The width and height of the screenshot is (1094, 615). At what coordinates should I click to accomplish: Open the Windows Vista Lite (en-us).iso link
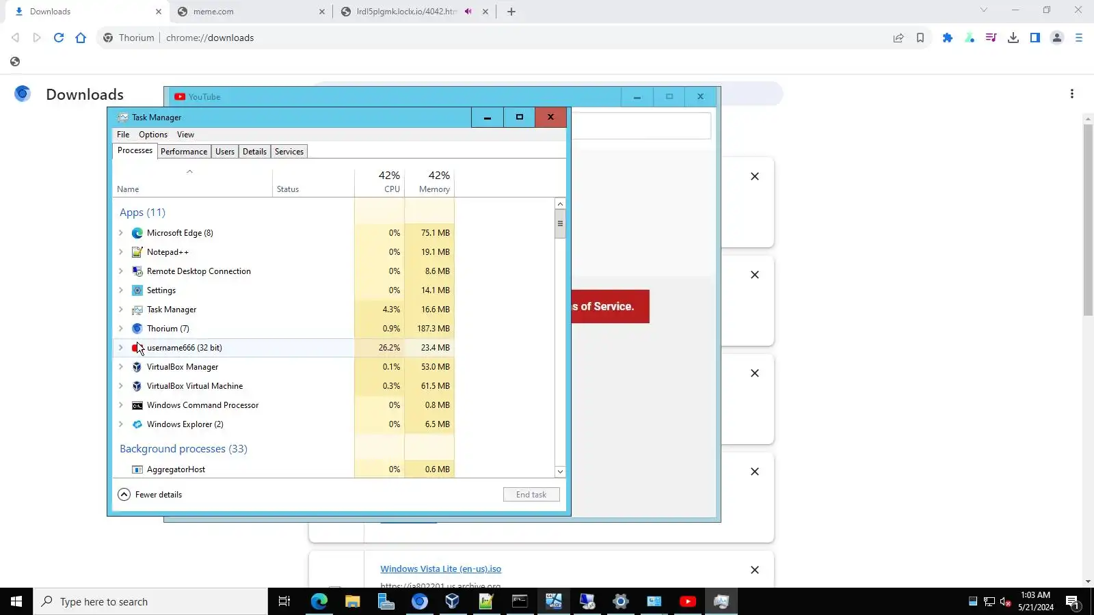(x=441, y=569)
